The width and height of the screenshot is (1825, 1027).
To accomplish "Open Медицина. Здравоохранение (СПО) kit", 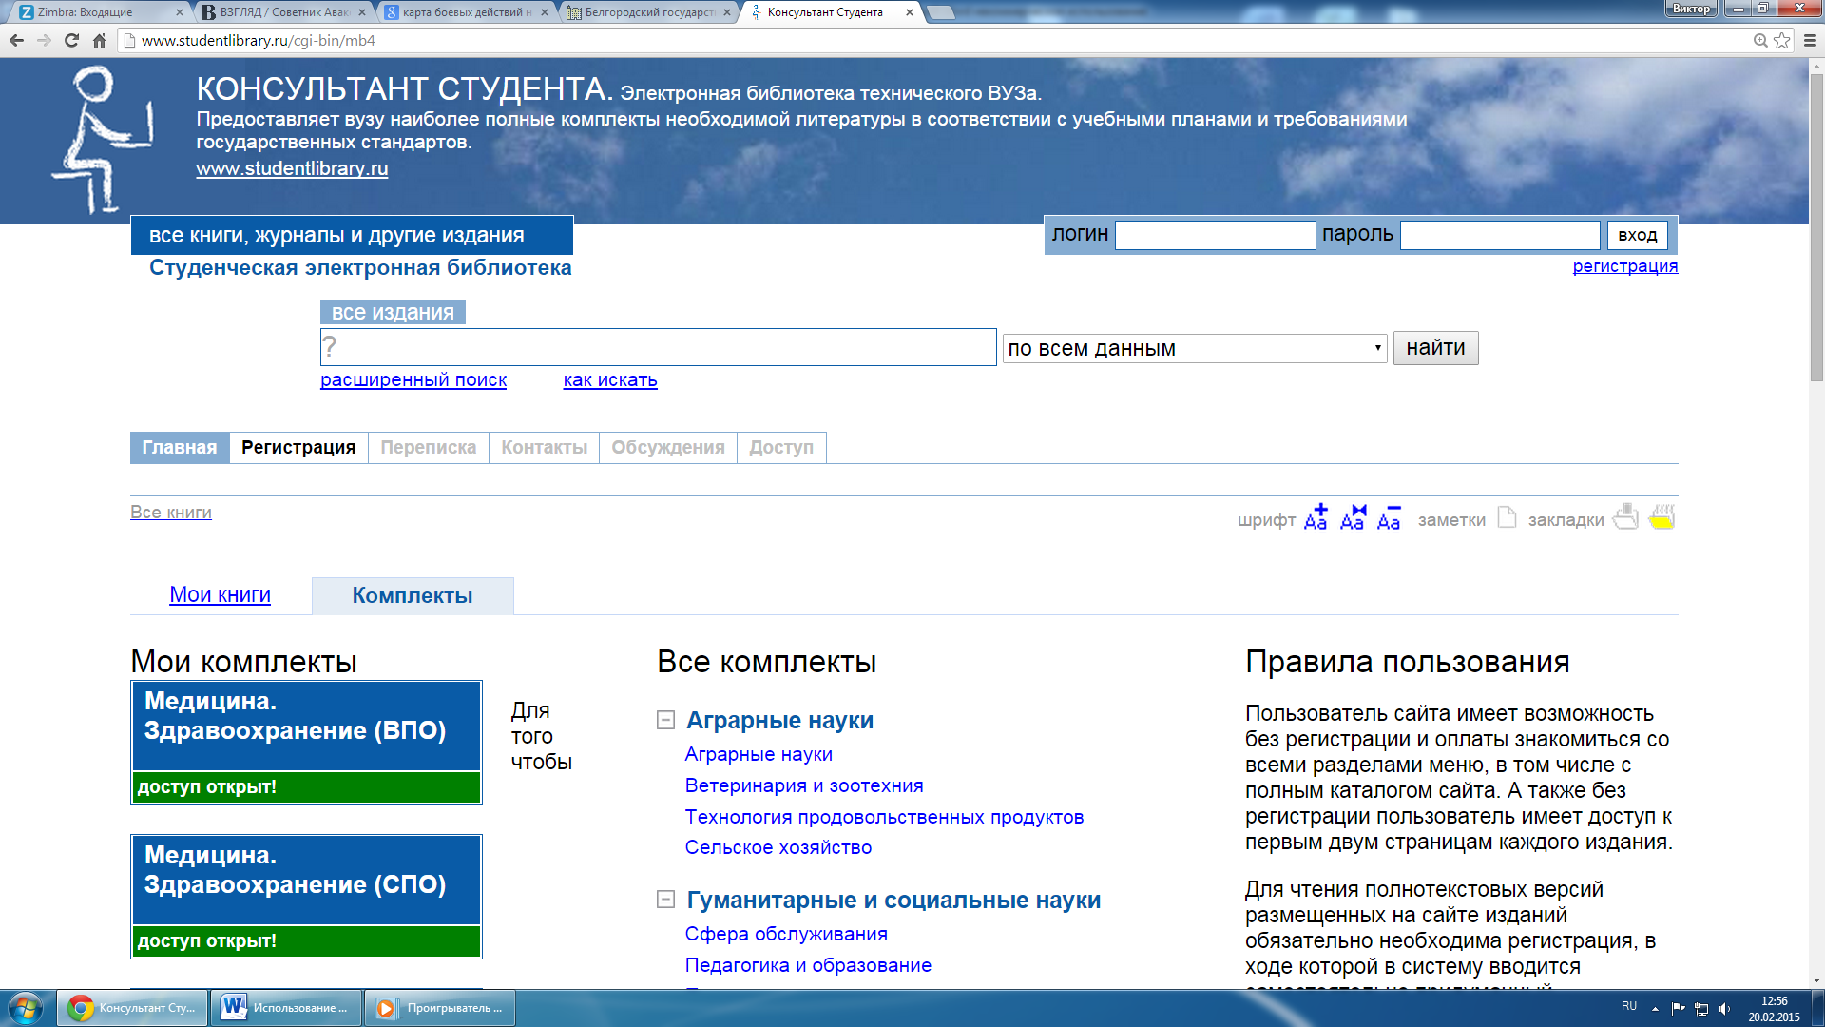I will 306,897.
